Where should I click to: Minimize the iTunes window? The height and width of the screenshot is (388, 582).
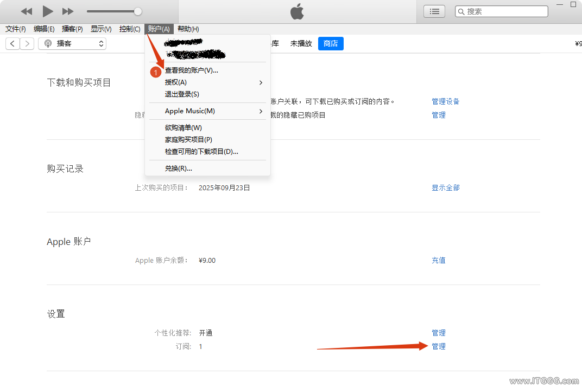[560, 4]
